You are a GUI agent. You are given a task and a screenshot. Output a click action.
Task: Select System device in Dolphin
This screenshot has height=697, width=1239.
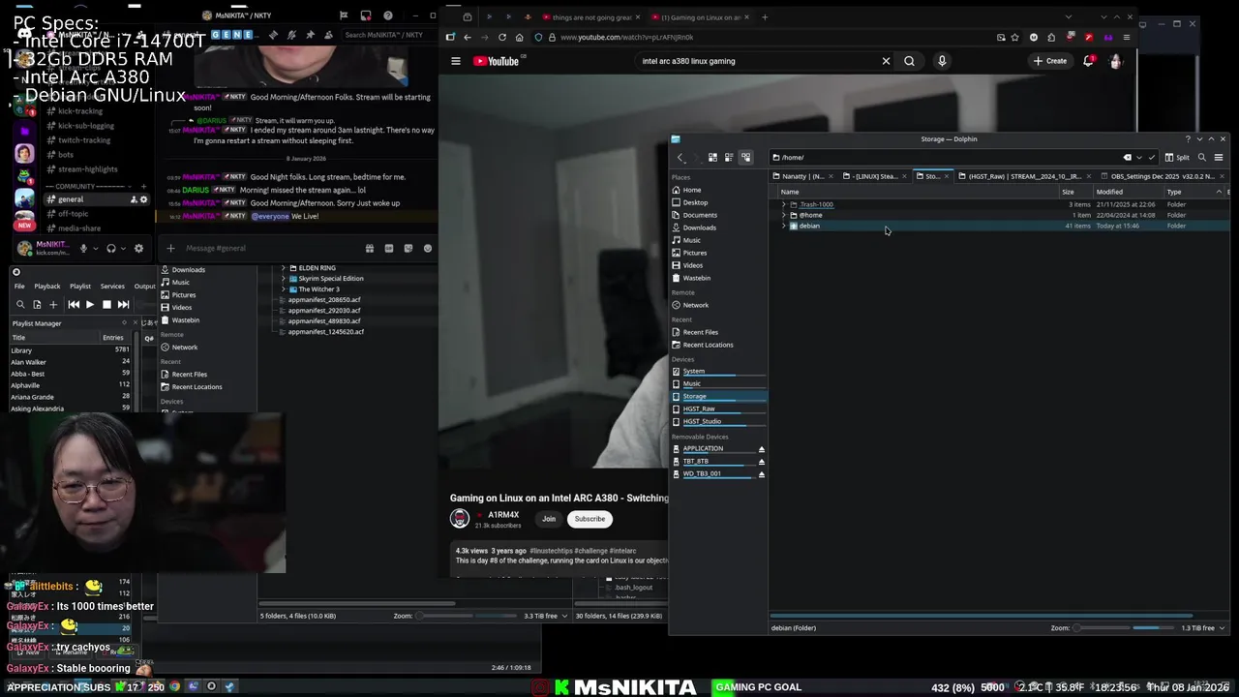point(694,371)
